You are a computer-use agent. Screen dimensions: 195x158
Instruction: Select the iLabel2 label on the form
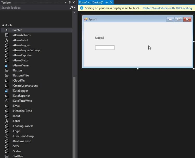coord(99,38)
